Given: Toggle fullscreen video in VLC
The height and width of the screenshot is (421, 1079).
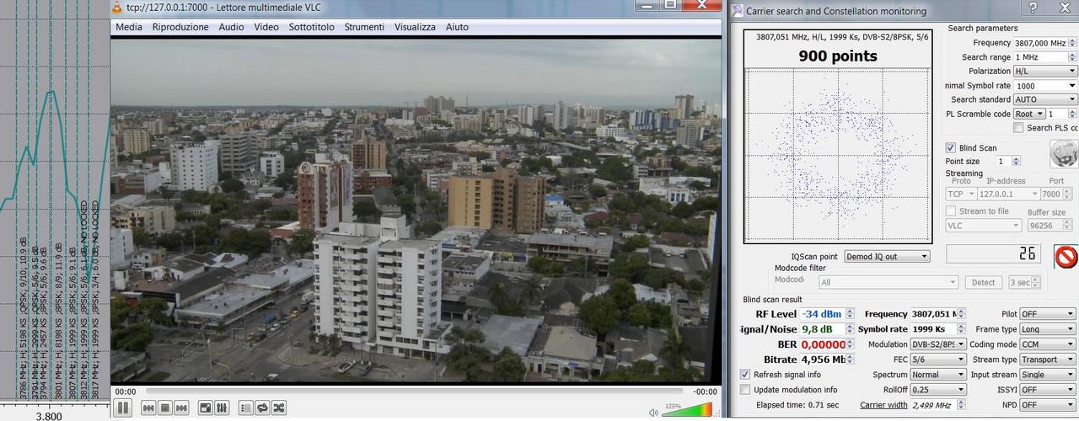Looking at the screenshot, I should pos(205,408).
